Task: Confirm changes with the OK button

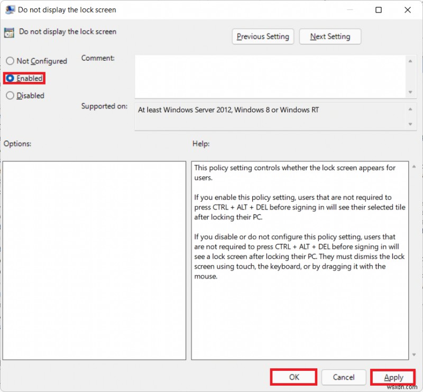Action: (293, 377)
